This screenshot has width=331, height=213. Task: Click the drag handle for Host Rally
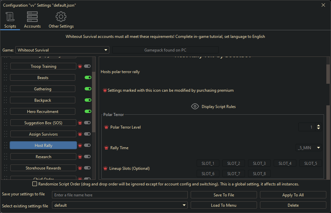click(5, 145)
